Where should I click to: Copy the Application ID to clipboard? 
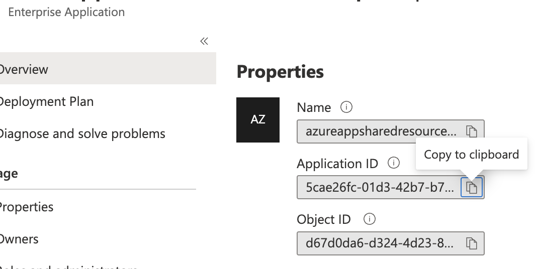472,188
